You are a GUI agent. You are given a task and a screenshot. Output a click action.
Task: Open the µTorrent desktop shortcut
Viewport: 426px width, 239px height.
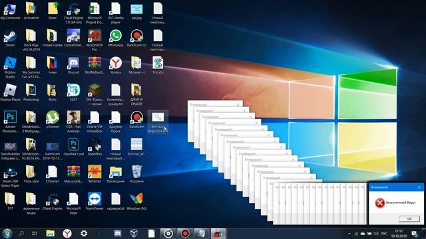pyautogui.click(x=53, y=119)
